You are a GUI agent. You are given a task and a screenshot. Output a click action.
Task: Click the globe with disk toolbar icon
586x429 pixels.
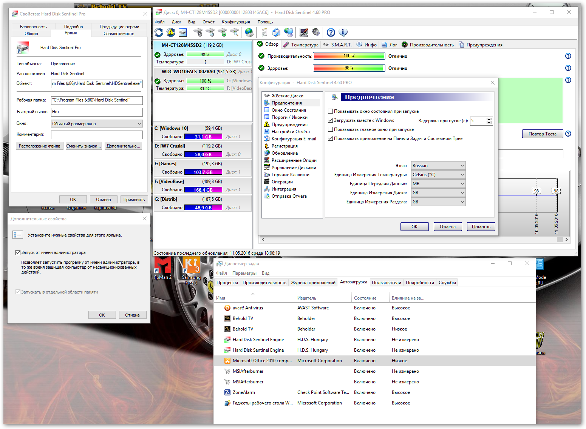[x=249, y=32]
